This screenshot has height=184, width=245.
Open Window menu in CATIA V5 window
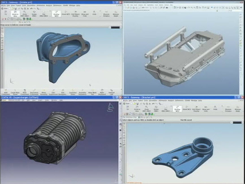pos(54,100)
